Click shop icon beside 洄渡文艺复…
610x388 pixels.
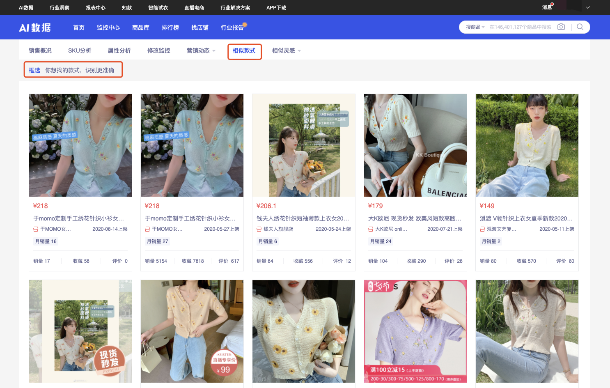tap(482, 229)
